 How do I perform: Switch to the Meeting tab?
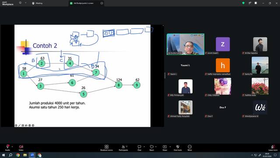[37, 3]
